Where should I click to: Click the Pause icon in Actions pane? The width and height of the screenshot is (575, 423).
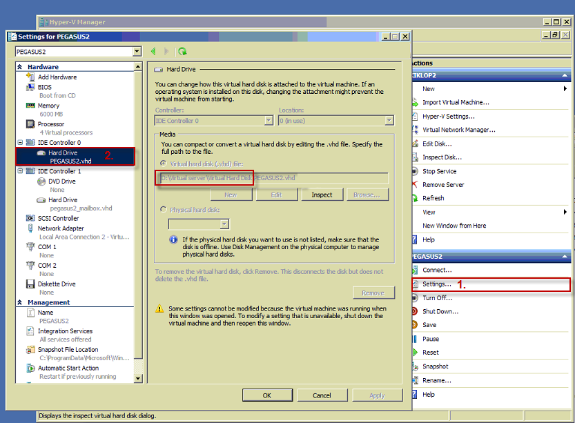tap(415, 339)
